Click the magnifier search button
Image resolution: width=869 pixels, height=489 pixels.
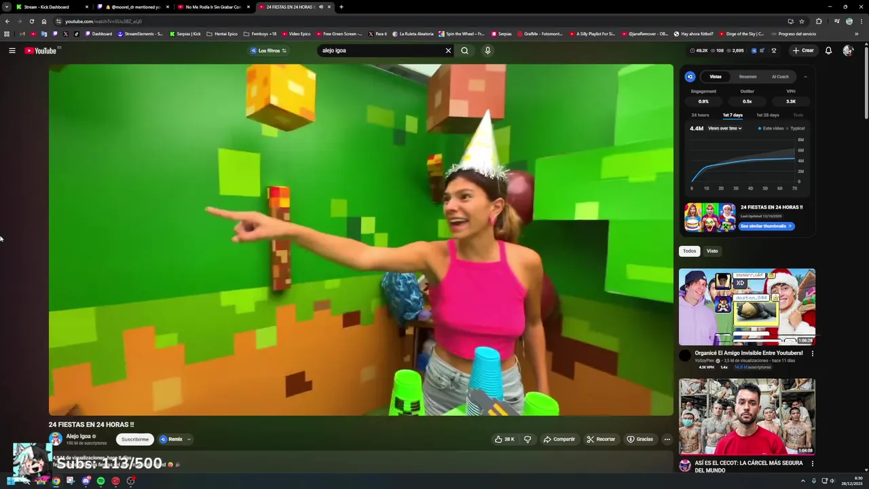464,50
